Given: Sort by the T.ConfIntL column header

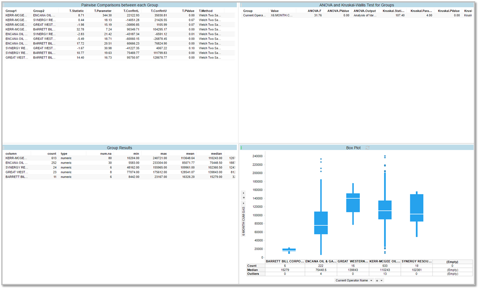Looking at the screenshot, I should tap(131, 11).
